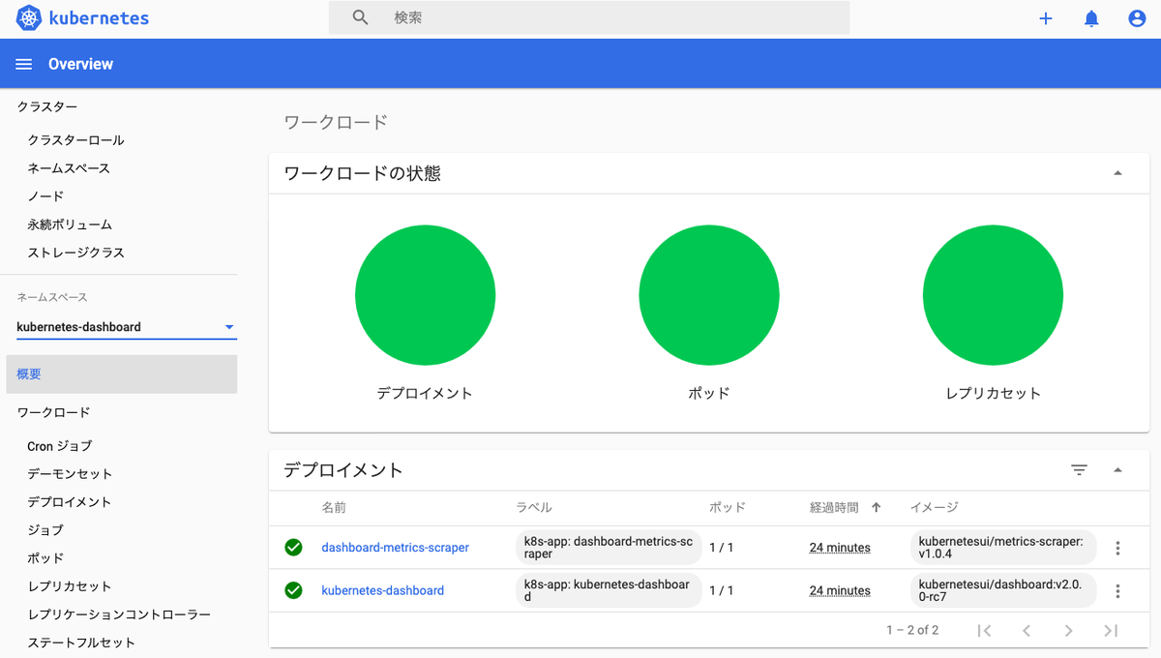Click 24 minutes in dashboard-metrics-scraper row
This screenshot has height=658, width=1161.
840,548
